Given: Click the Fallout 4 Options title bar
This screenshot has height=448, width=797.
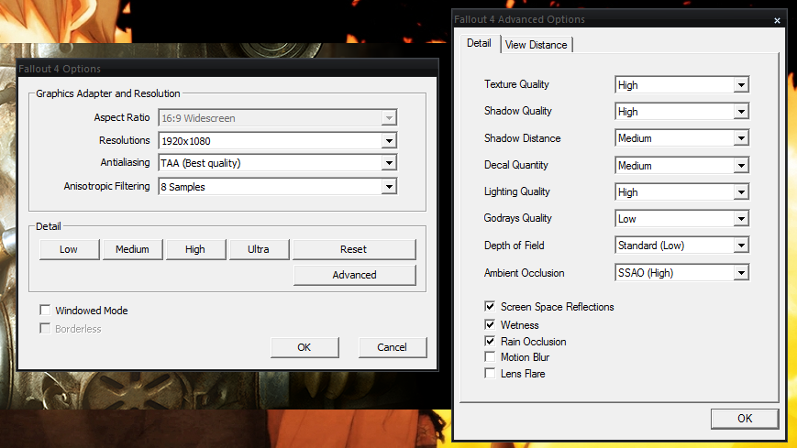Looking at the screenshot, I should (x=227, y=69).
